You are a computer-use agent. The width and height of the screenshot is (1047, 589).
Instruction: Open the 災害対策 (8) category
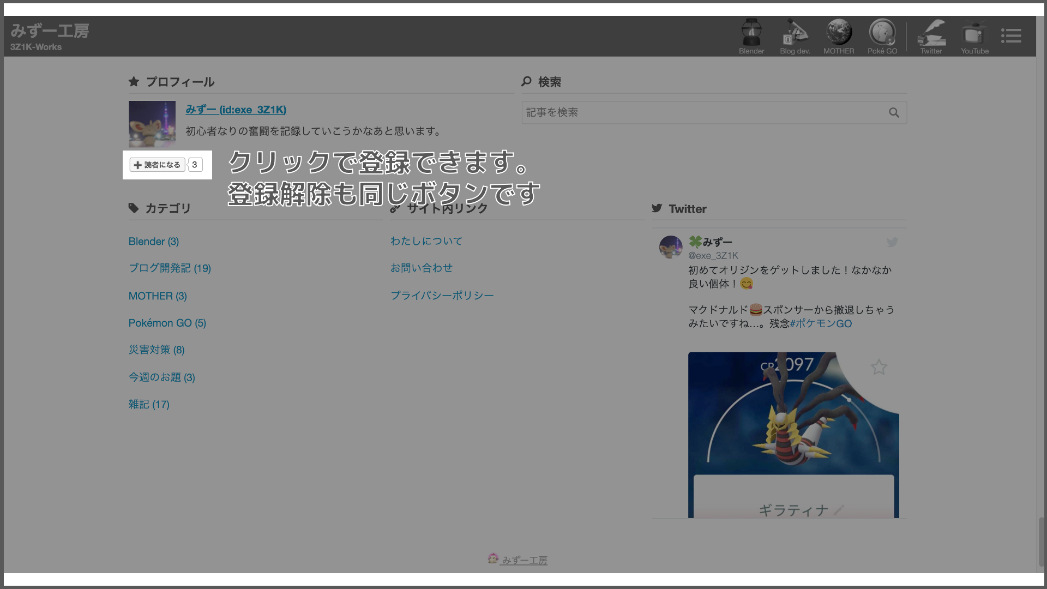(157, 350)
